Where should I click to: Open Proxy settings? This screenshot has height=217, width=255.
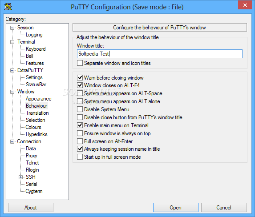click(x=32, y=156)
